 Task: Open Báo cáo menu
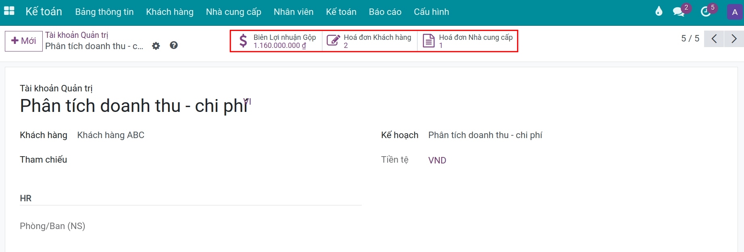[x=385, y=12]
